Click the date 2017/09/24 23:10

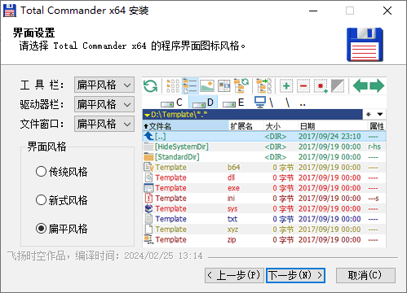click(330, 136)
